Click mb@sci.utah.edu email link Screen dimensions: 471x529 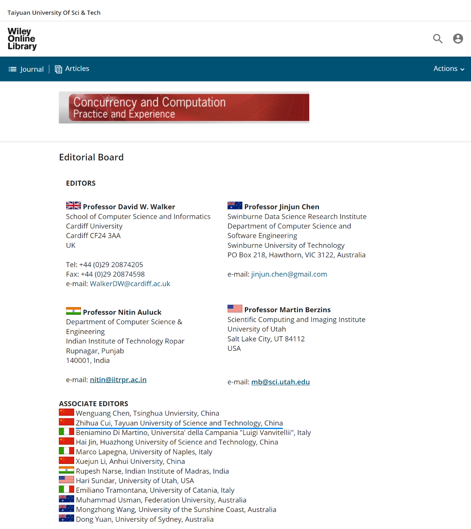(281, 382)
